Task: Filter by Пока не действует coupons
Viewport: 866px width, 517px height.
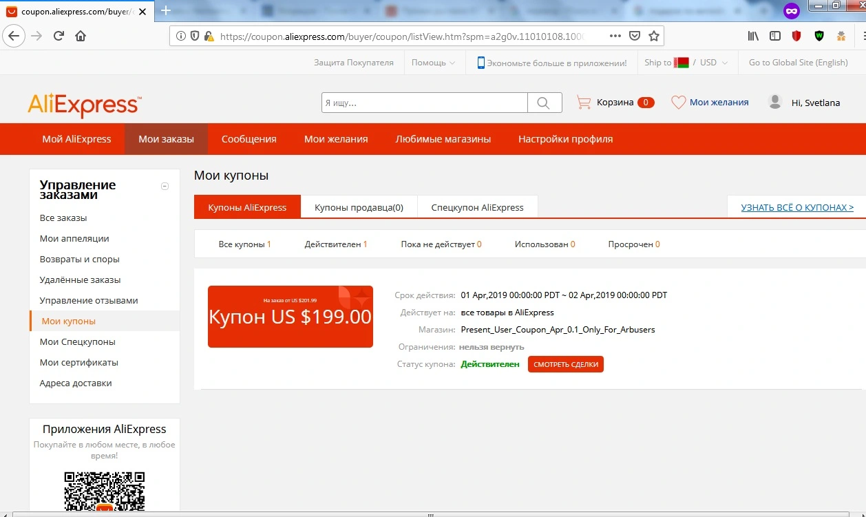Action: click(441, 244)
